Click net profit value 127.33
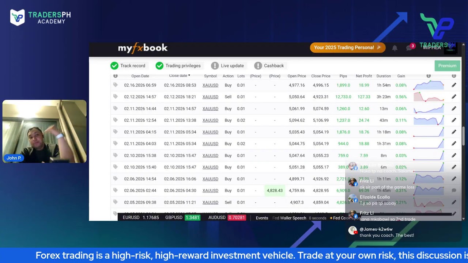The image size is (468, 263). pyautogui.click(x=364, y=97)
